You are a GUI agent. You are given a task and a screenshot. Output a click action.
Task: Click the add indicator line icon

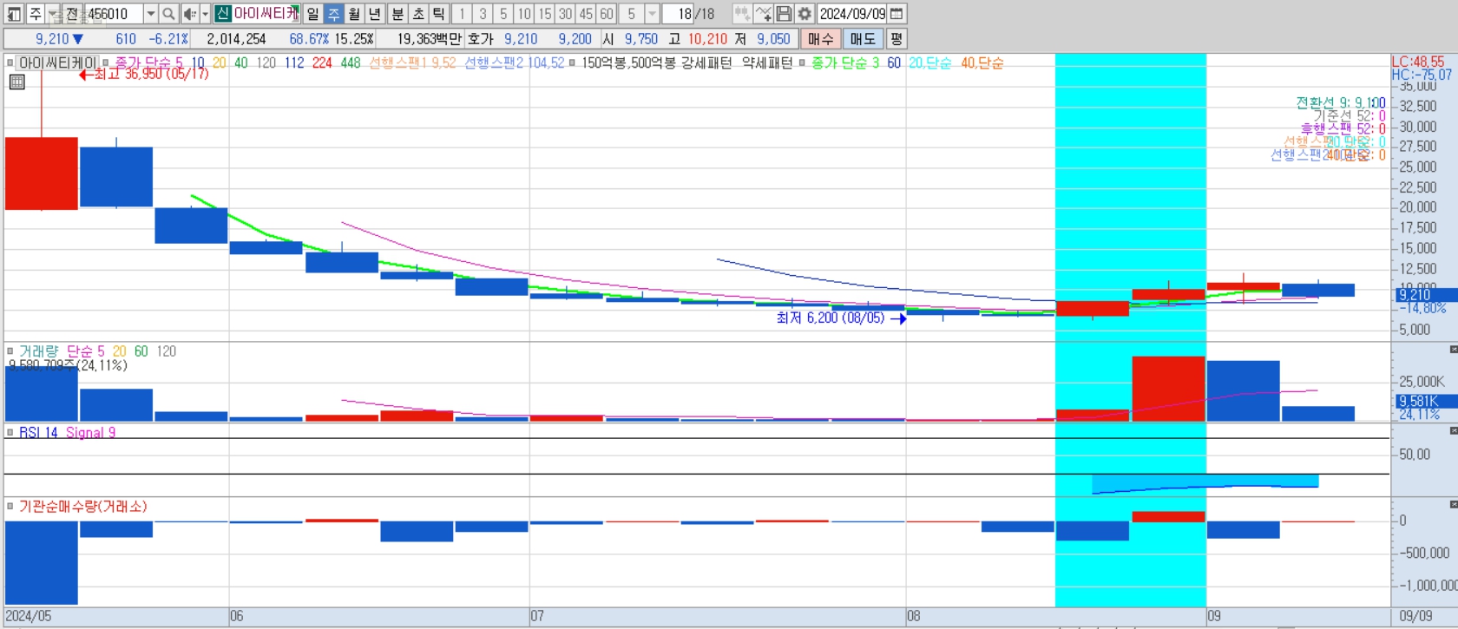pos(763,14)
